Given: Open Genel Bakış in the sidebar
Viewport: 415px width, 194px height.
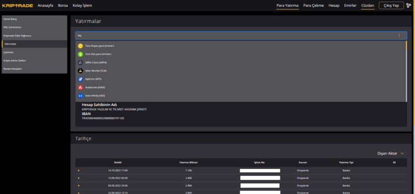Looking at the screenshot, I should [x=34, y=19].
